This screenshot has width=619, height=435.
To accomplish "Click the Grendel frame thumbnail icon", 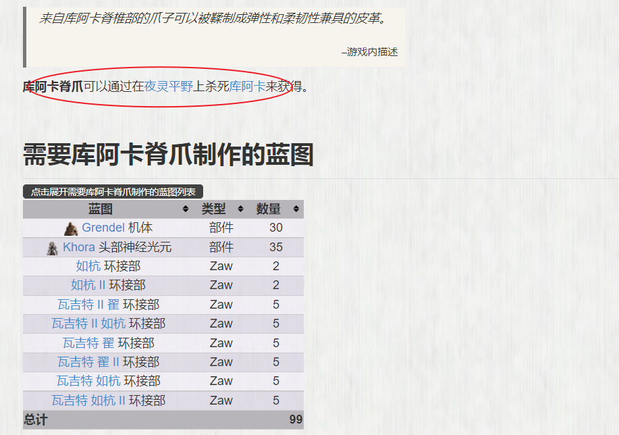I will click(71, 228).
